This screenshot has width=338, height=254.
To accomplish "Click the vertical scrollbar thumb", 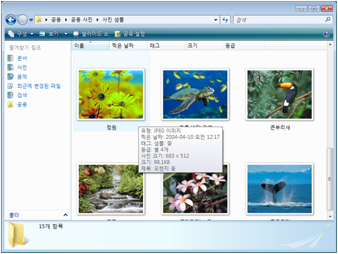I will click(330, 179).
